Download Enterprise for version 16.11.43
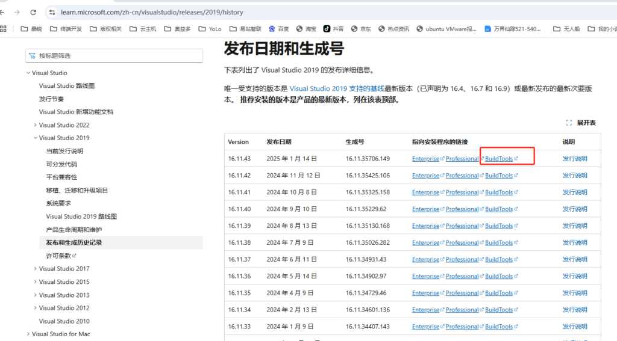The image size is (617, 341). pyautogui.click(x=425, y=159)
